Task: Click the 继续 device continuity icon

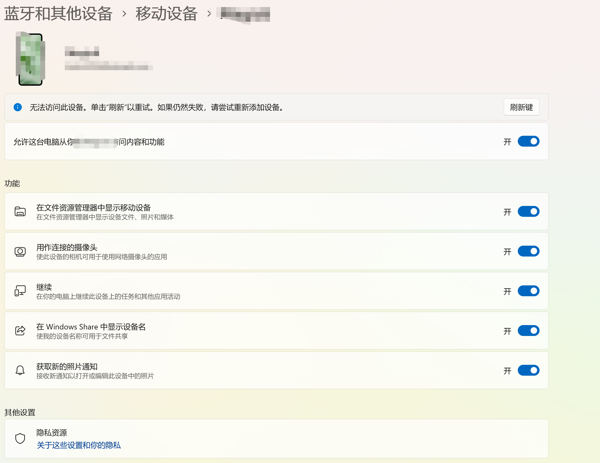Action: pos(20,291)
